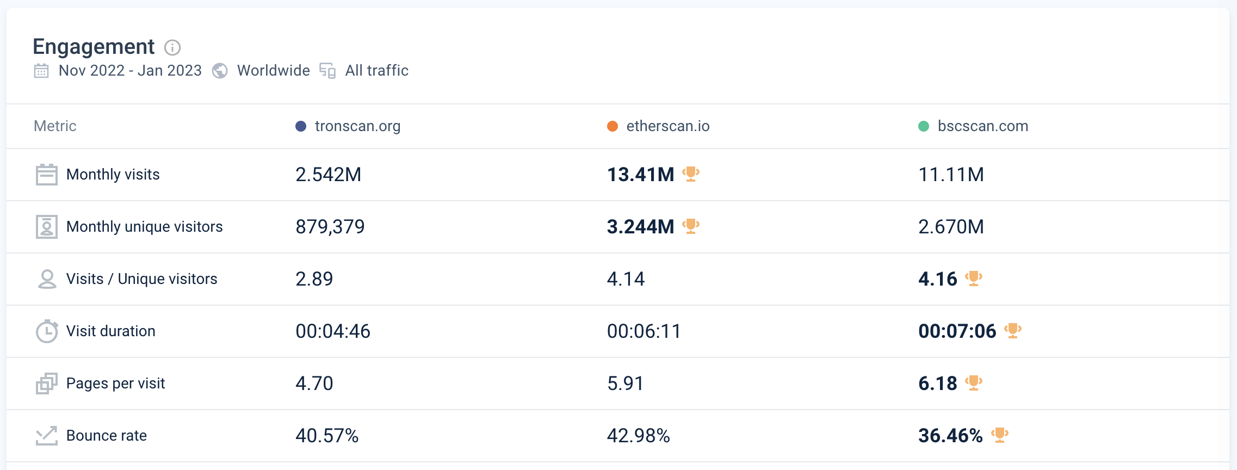Viewport: 1237px width, 470px height.
Task: Select the 4.16 visits ratio value
Action: pyautogui.click(x=938, y=279)
